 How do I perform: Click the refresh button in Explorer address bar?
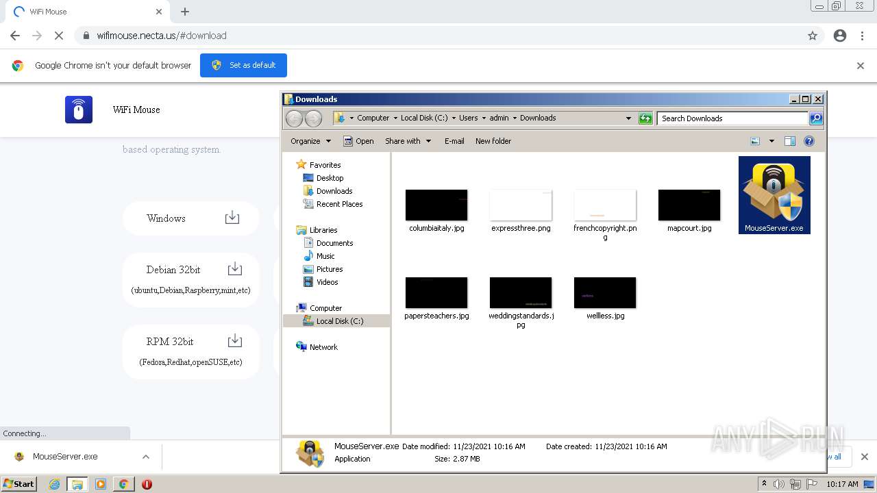pos(645,118)
